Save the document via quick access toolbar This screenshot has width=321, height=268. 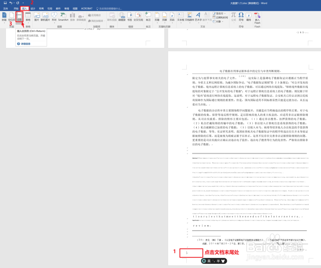(5, 3)
